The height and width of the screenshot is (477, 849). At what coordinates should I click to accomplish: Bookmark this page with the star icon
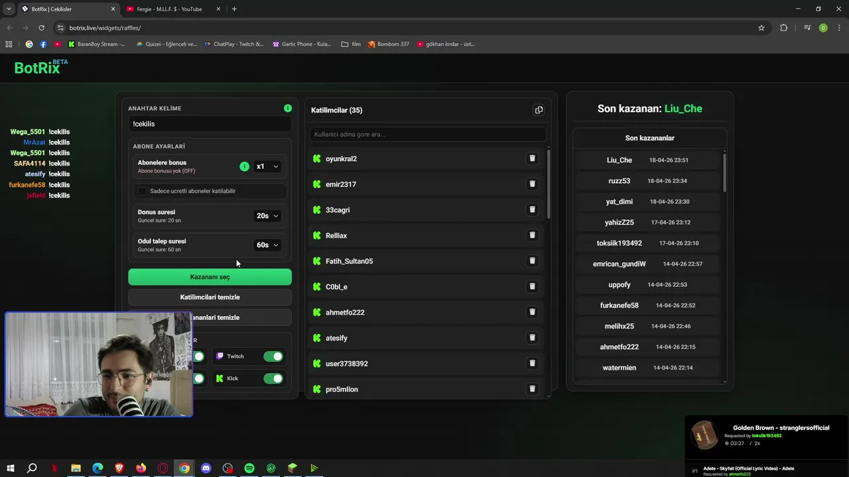[761, 28]
